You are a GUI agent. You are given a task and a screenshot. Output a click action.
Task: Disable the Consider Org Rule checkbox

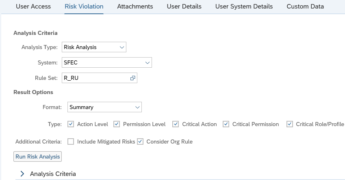140,141
